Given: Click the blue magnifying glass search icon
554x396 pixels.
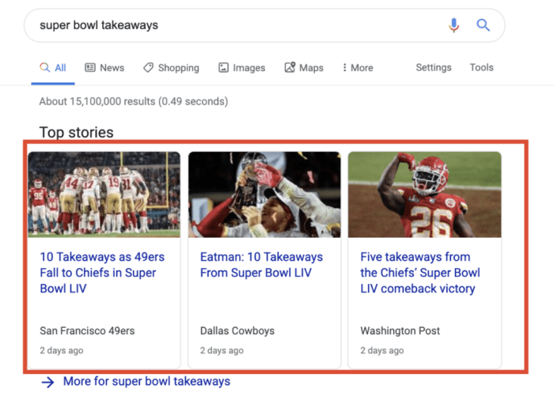Looking at the screenshot, I should (483, 25).
